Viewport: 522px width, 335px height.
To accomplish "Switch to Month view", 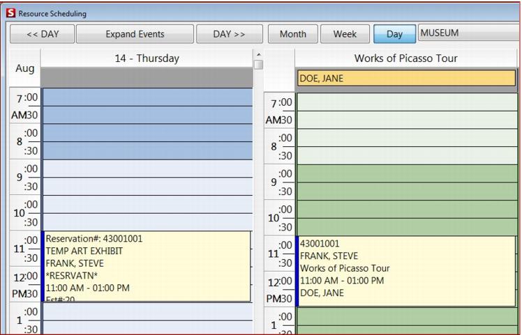I will pos(293,34).
